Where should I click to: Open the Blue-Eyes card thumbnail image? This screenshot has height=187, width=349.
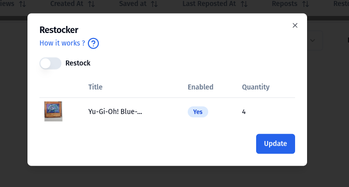pos(53,111)
